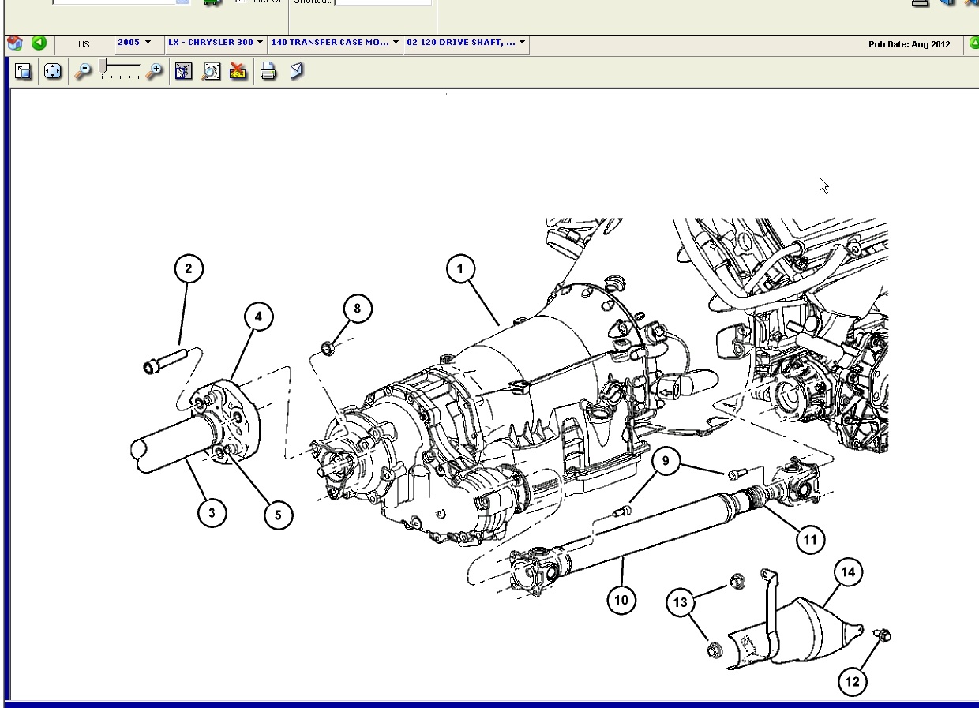Open the 2005 model year dropdown
The height and width of the screenshot is (708, 979).
click(134, 43)
